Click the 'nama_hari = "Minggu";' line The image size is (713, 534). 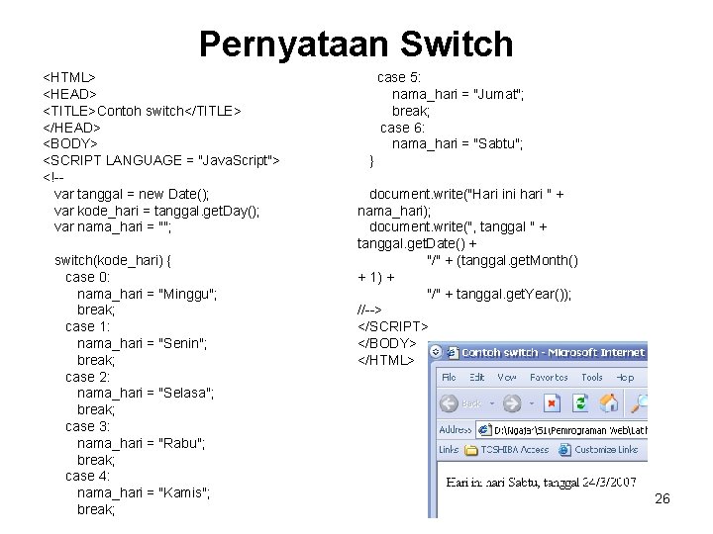point(147,295)
